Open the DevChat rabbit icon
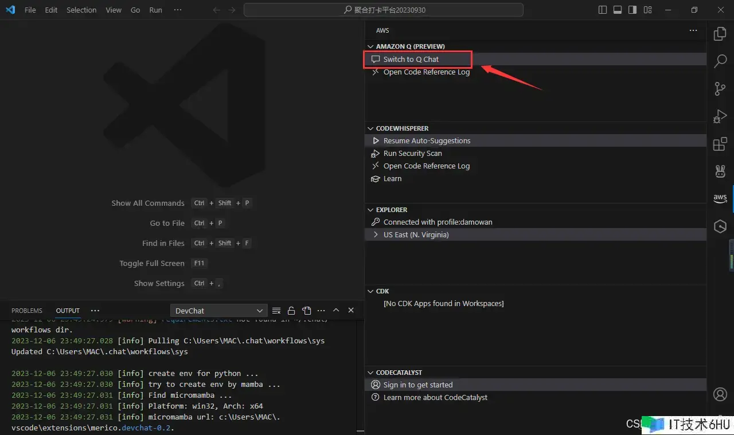 click(720, 171)
